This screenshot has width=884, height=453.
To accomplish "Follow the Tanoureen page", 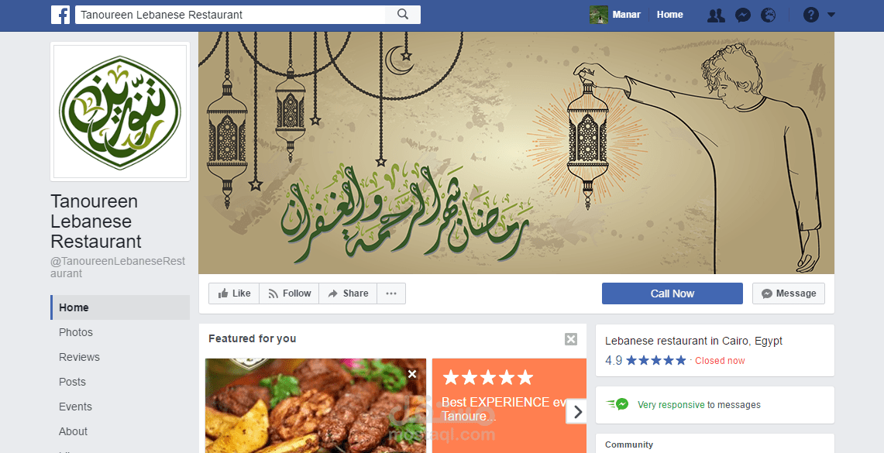I will point(289,293).
